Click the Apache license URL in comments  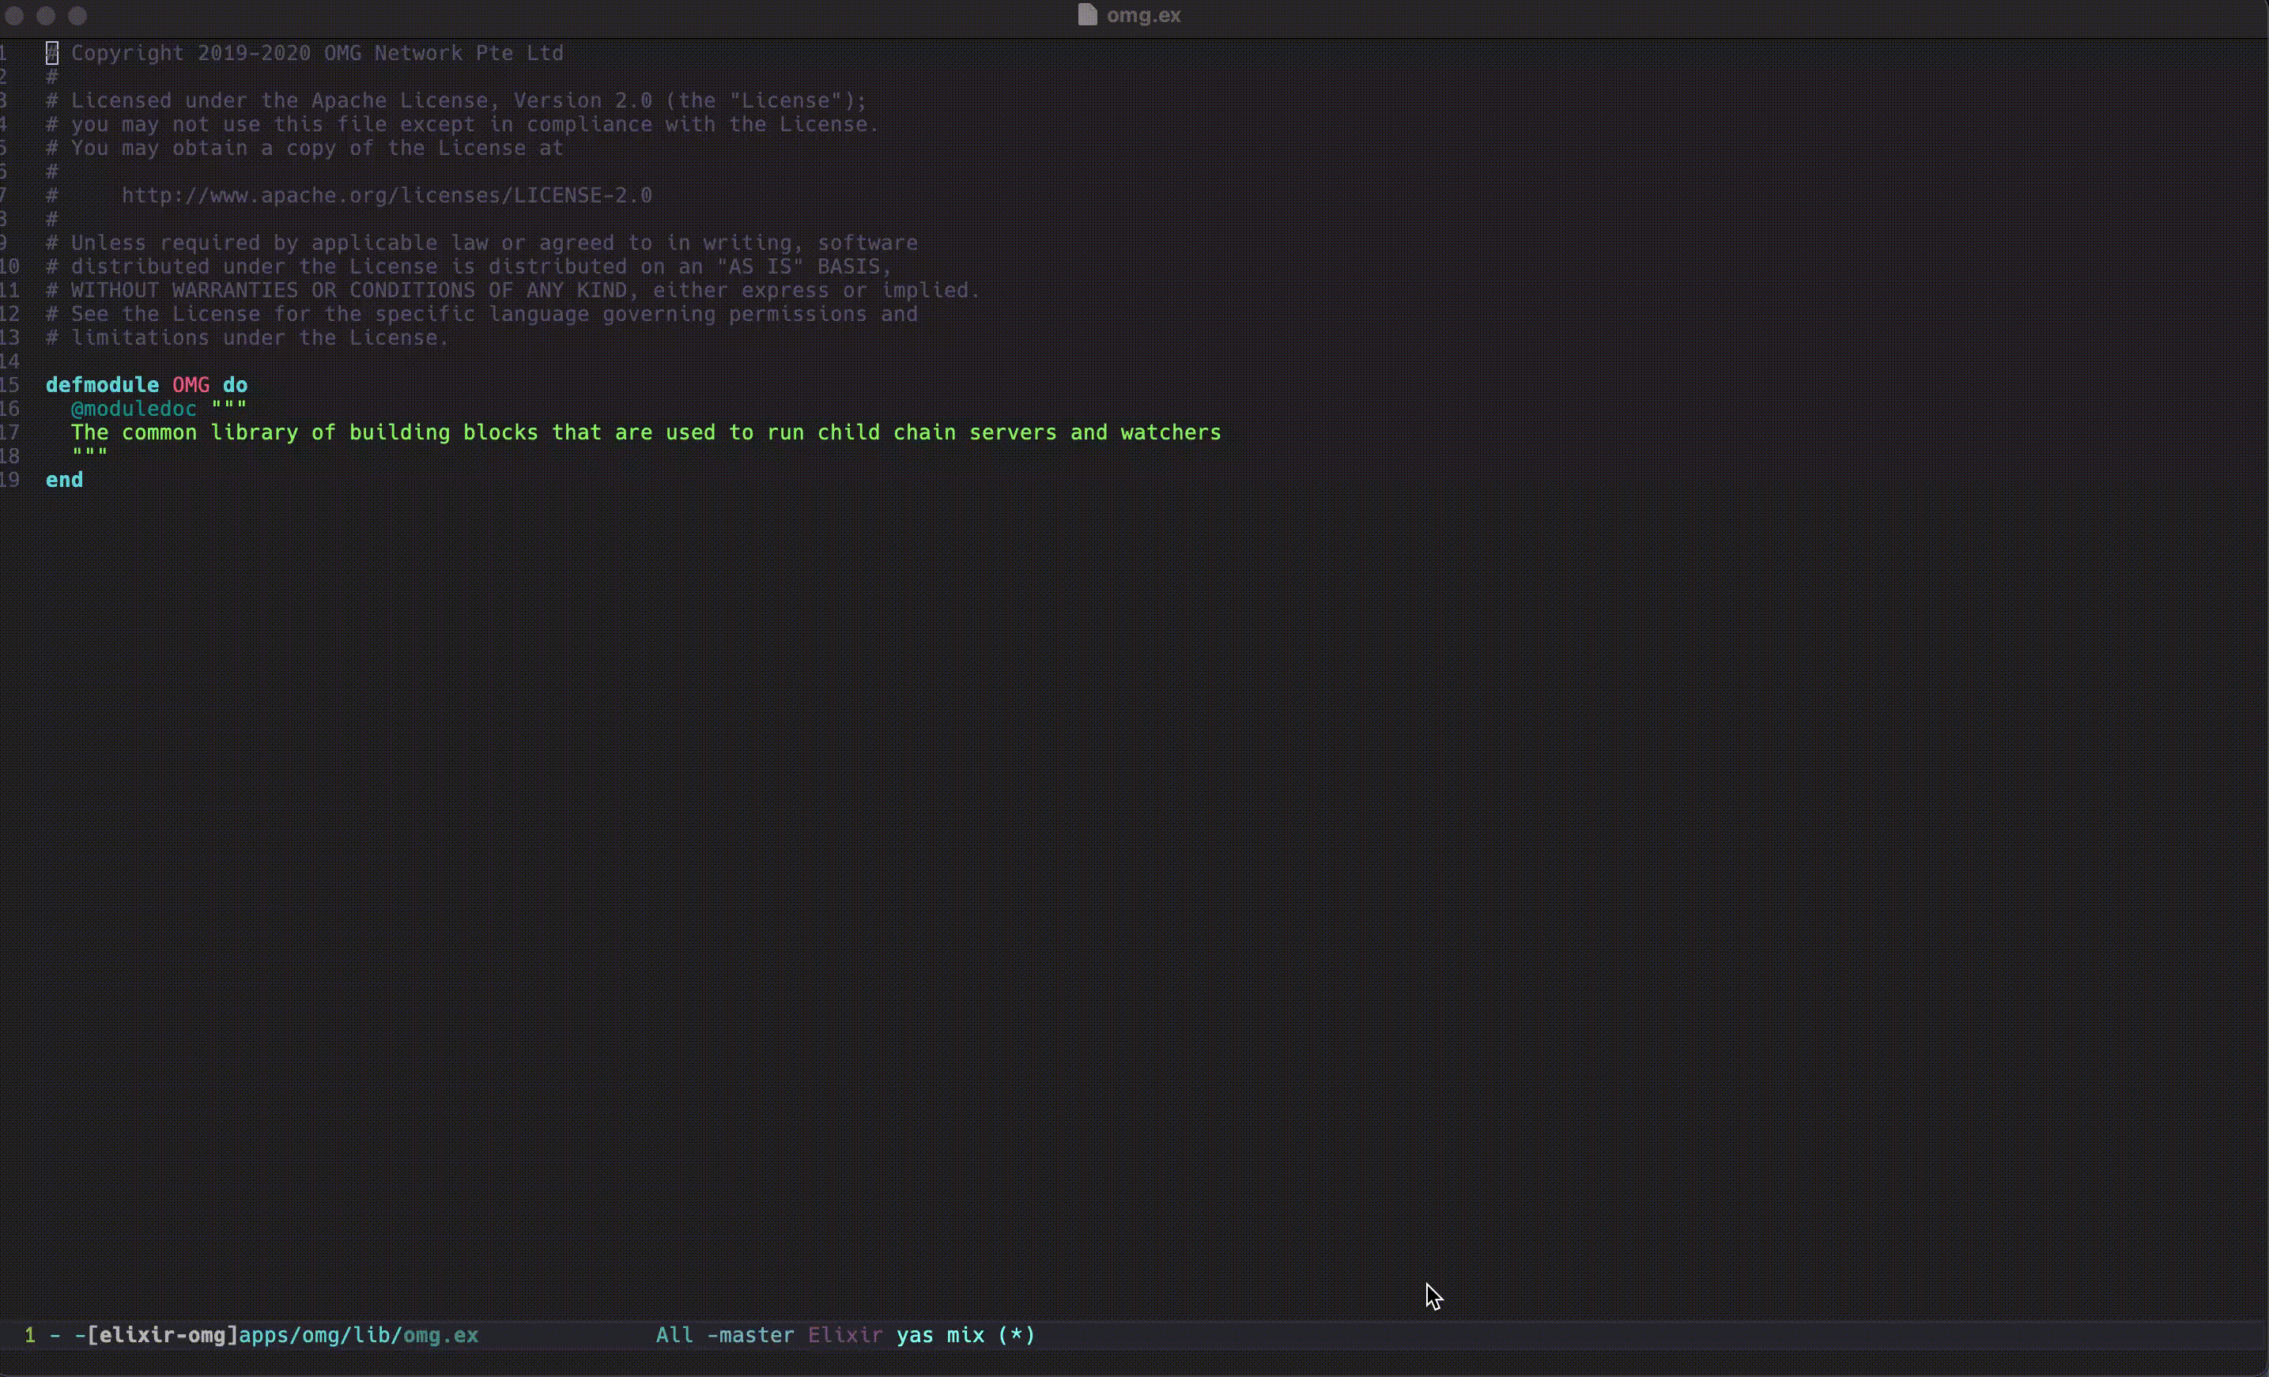coord(387,196)
